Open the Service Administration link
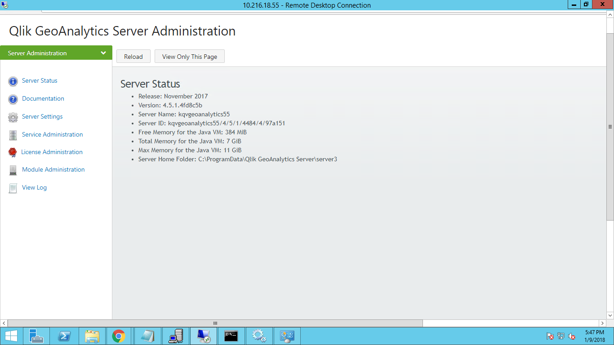 52,134
